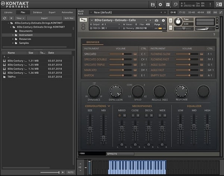Click the Instr Nav button
Image resolution: width=224 pixels, height=176 pixels.
tap(69, 18)
